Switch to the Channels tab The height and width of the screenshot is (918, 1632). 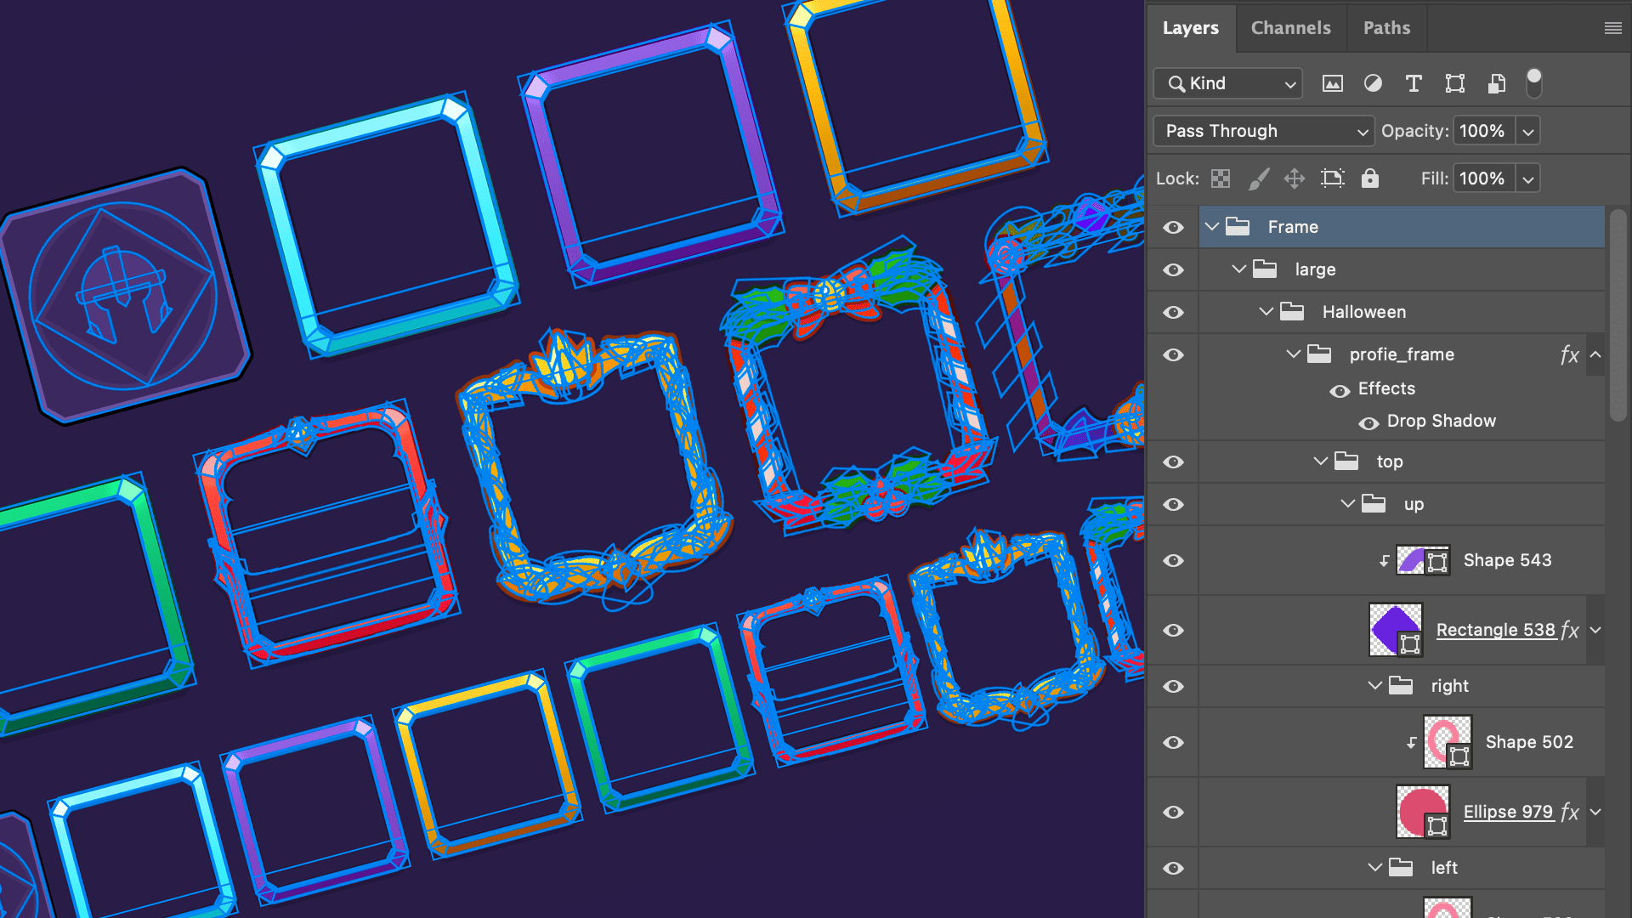(1290, 28)
